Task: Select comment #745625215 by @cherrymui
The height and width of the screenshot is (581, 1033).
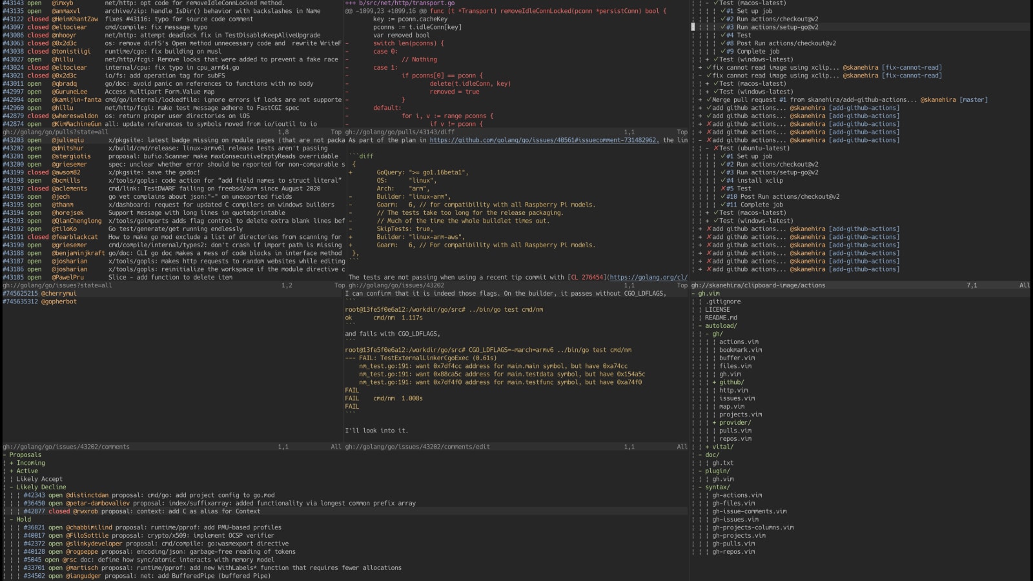Action: click(x=39, y=294)
